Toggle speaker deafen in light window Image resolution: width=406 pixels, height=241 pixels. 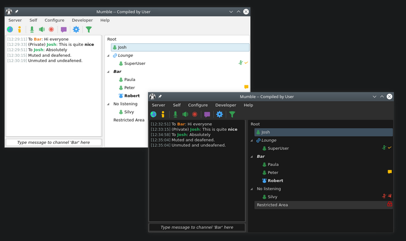point(42,30)
